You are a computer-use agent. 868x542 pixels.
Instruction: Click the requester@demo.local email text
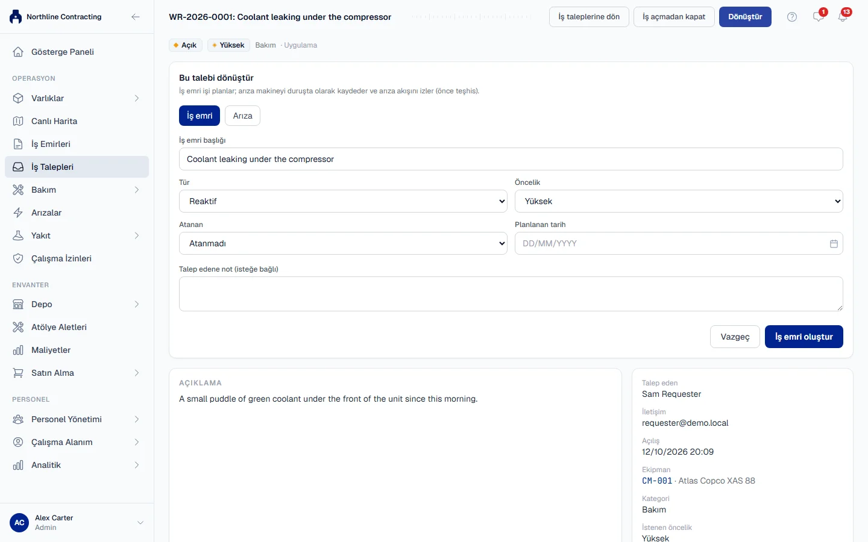click(x=685, y=423)
